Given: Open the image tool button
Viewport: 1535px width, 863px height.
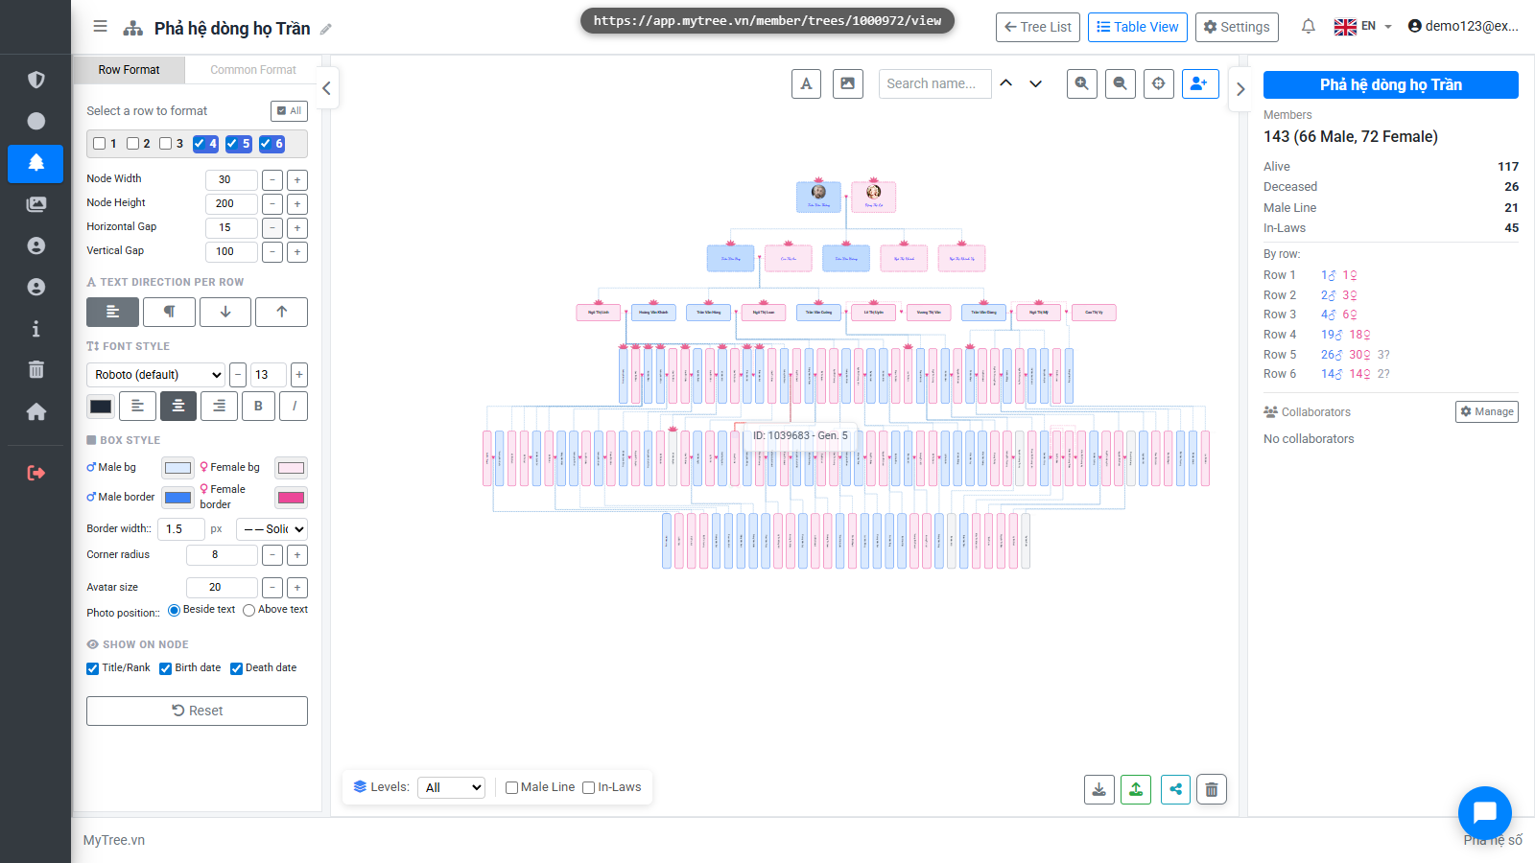Looking at the screenshot, I should pyautogui.click(x=848, y=83).
